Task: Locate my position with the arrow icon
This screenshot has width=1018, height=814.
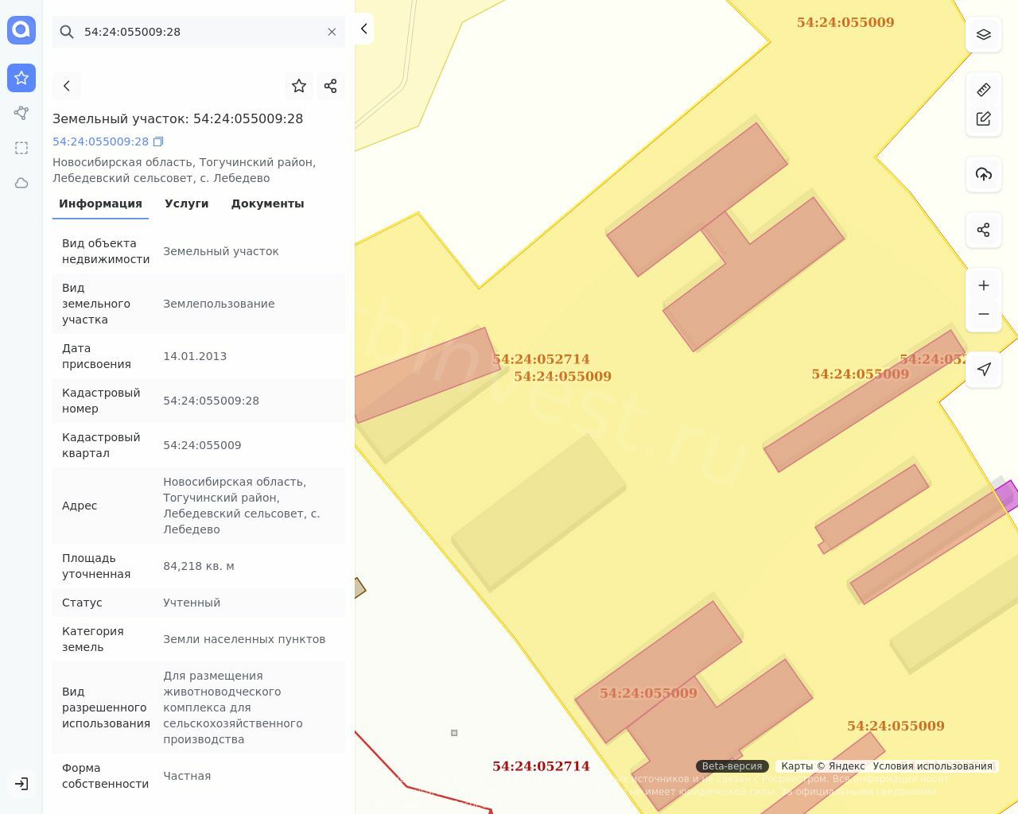Action: pyautogui.click(x=984, y=369)
